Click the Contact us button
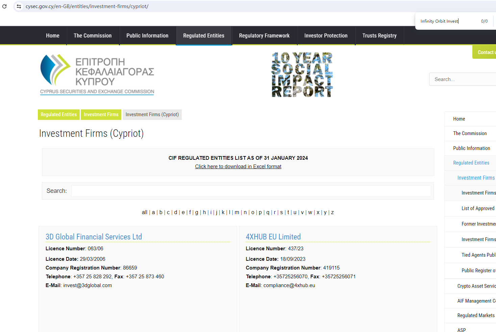The height and width of the screenshot is (332, 496). [485, 52]
